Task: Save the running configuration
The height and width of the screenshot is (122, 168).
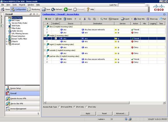Action: point(46,9)
